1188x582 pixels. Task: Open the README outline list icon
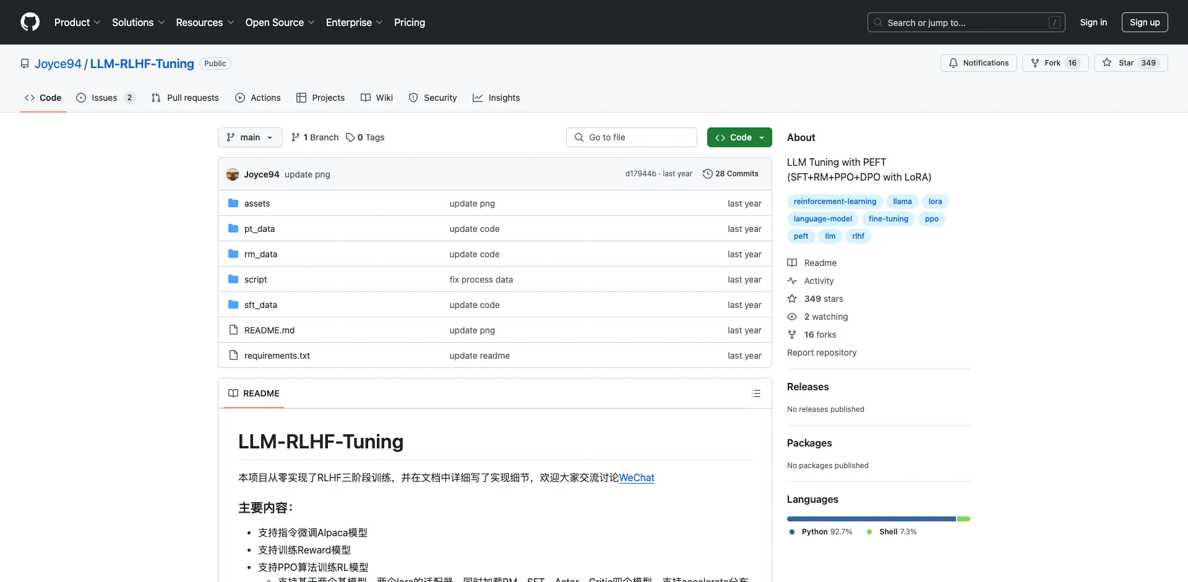tap(755, 393)
